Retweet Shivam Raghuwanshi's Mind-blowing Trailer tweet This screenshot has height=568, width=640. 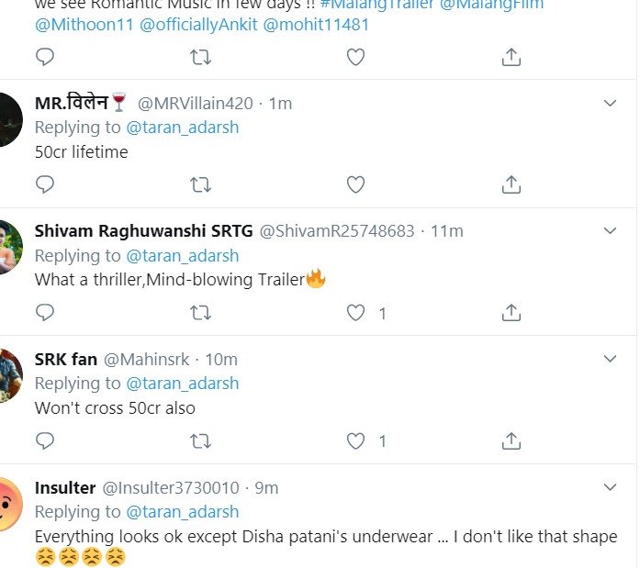[200, 313]
